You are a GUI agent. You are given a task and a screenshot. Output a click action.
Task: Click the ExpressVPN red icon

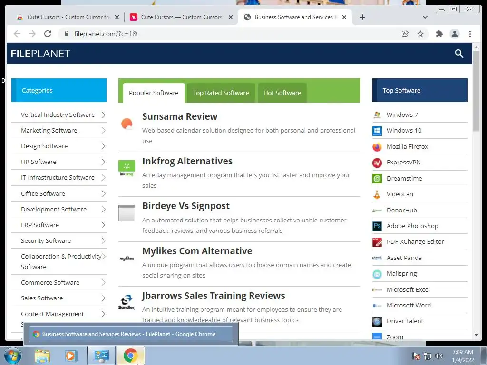click(377, 163)
